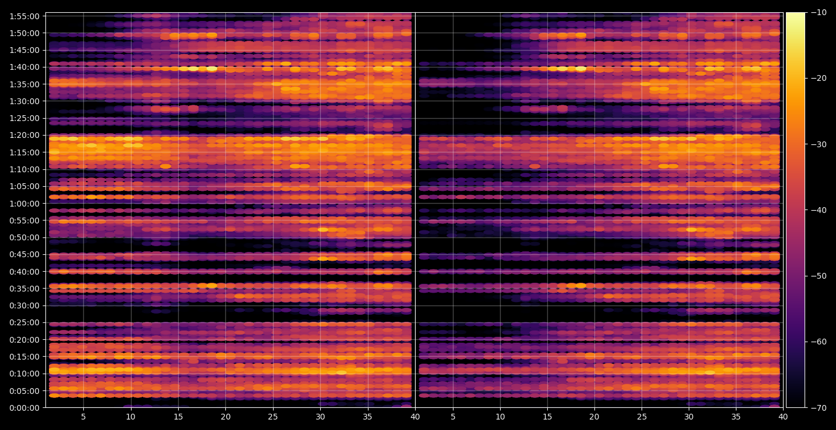
Task: Click the 1:45:00 y-axis tick label
Action: [x=24, y=50]
